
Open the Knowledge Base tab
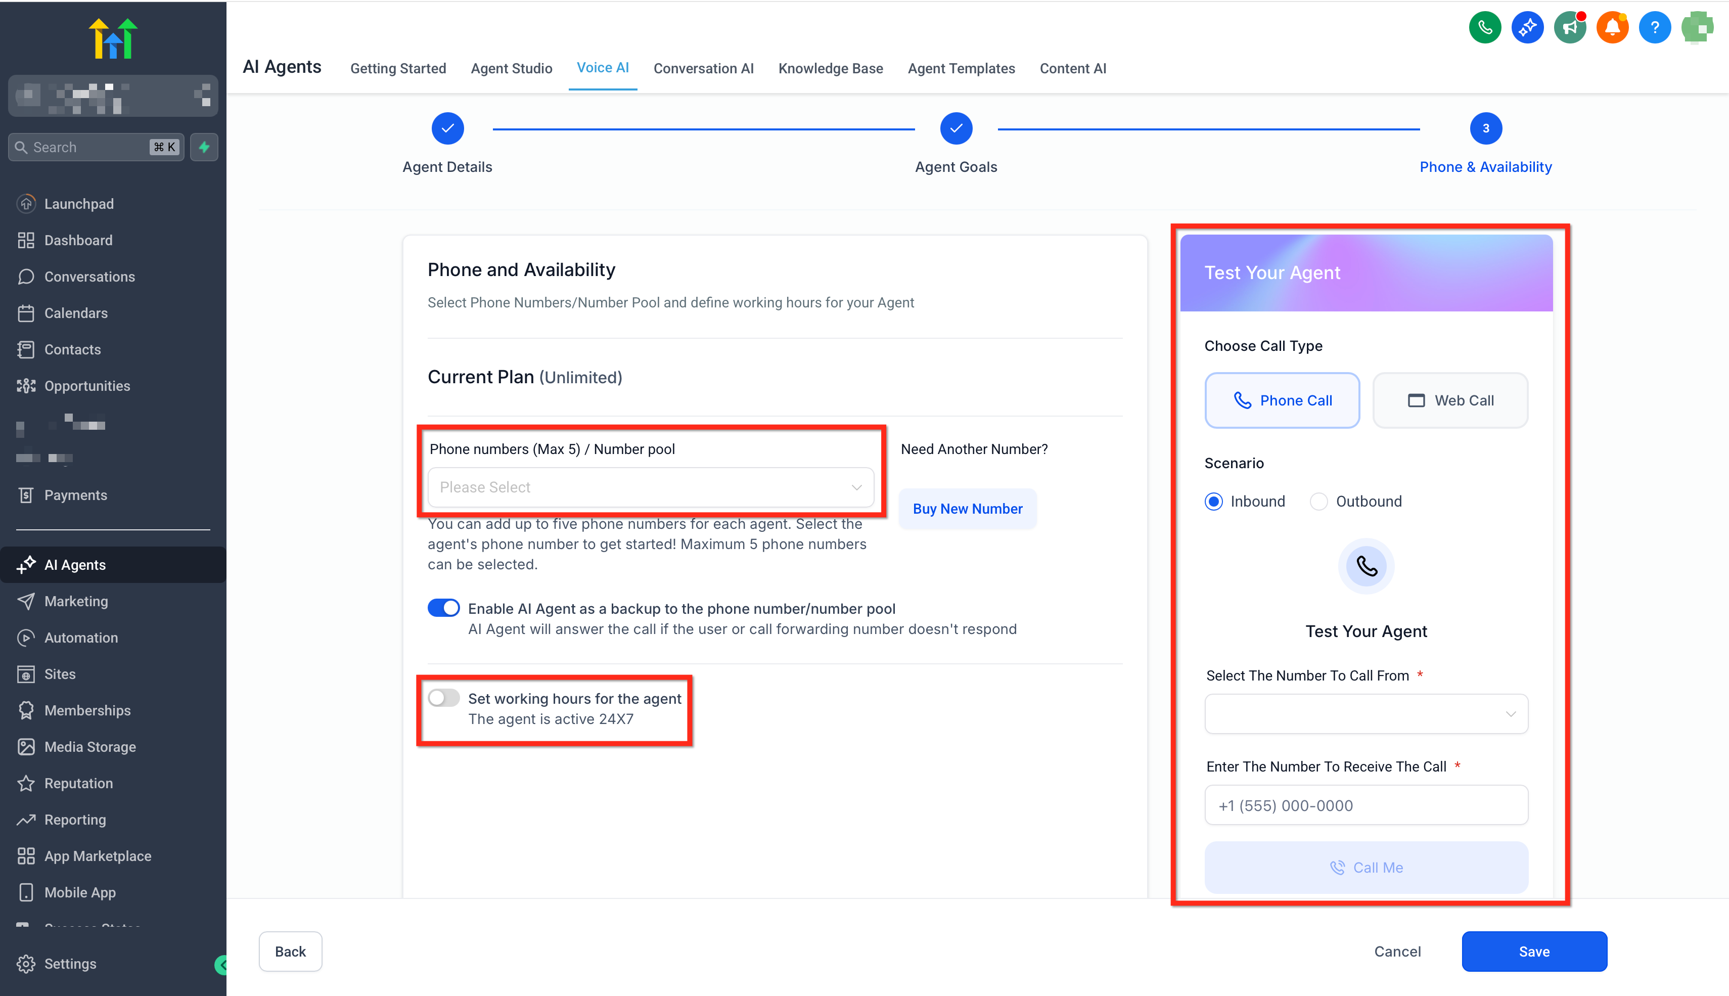point(830,68)
